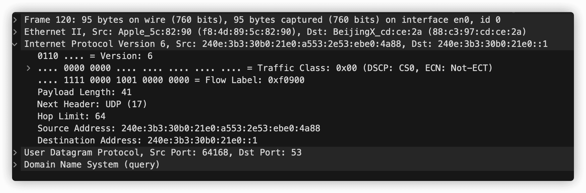The image size is (586, 193).
Task: Expand the Frame 120 details row
Action: (x=15, y=20)
